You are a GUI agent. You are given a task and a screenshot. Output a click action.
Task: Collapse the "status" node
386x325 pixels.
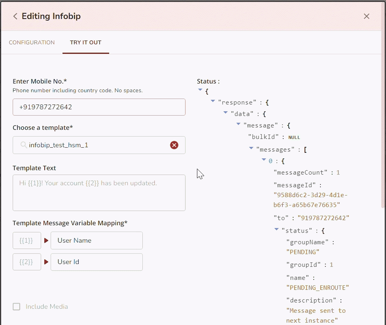tap(276, 229)
